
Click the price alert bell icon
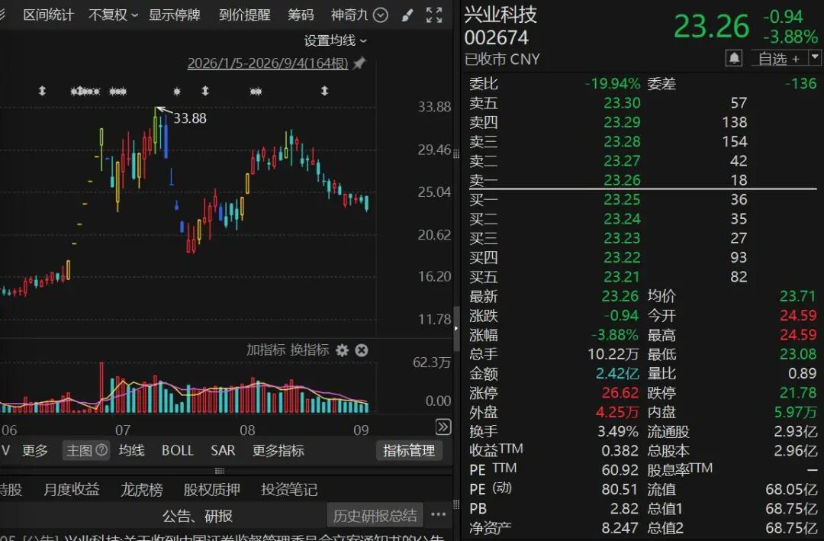click(x=734, y=58)
